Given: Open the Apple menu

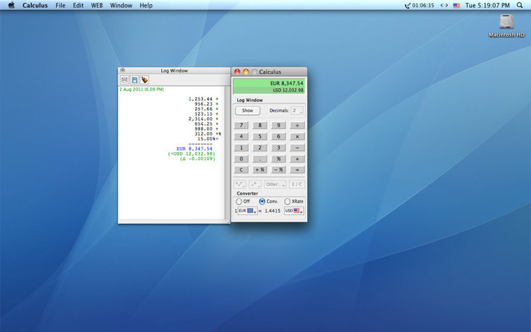Looking at the screenshot, I should point(11,5).
